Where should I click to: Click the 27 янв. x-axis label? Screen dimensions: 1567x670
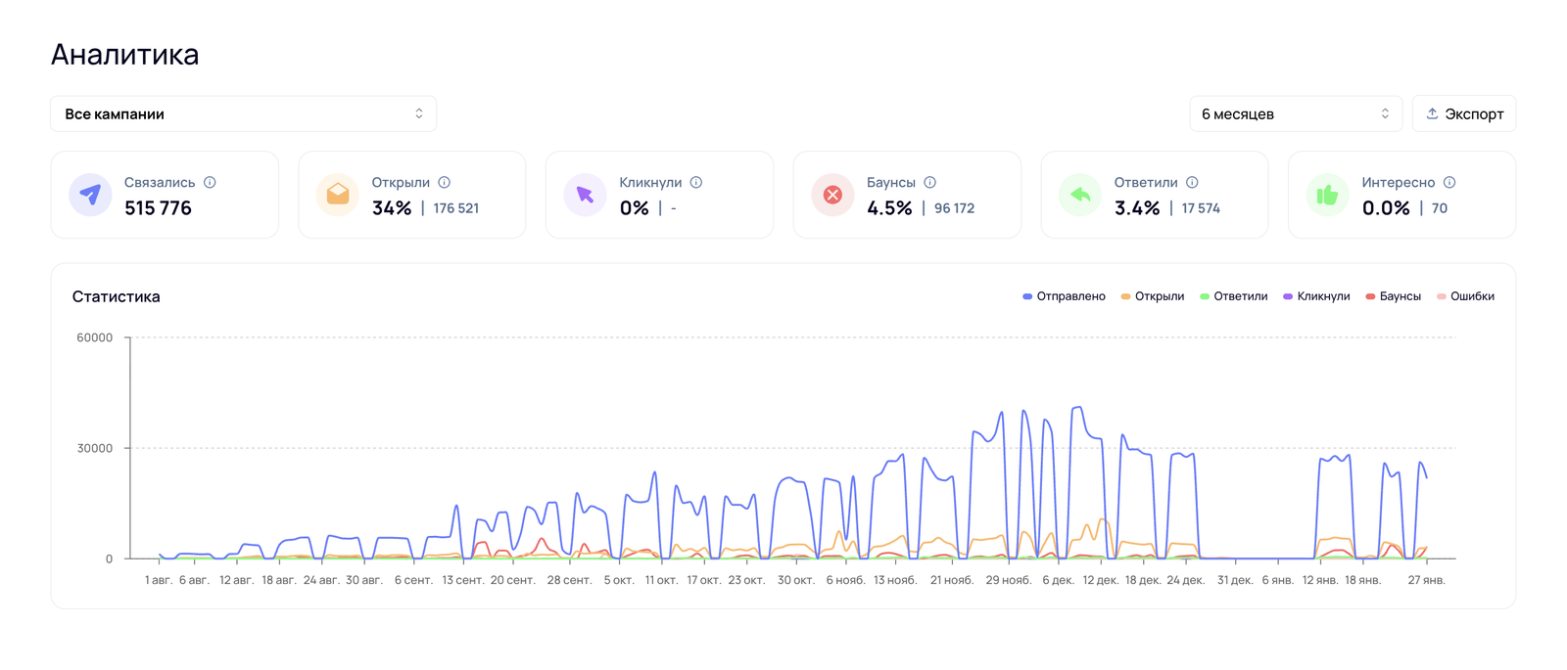[1427, 580]
